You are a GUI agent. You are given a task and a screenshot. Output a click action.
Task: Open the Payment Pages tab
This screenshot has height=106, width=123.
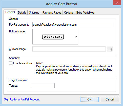(x=52, y=13)
